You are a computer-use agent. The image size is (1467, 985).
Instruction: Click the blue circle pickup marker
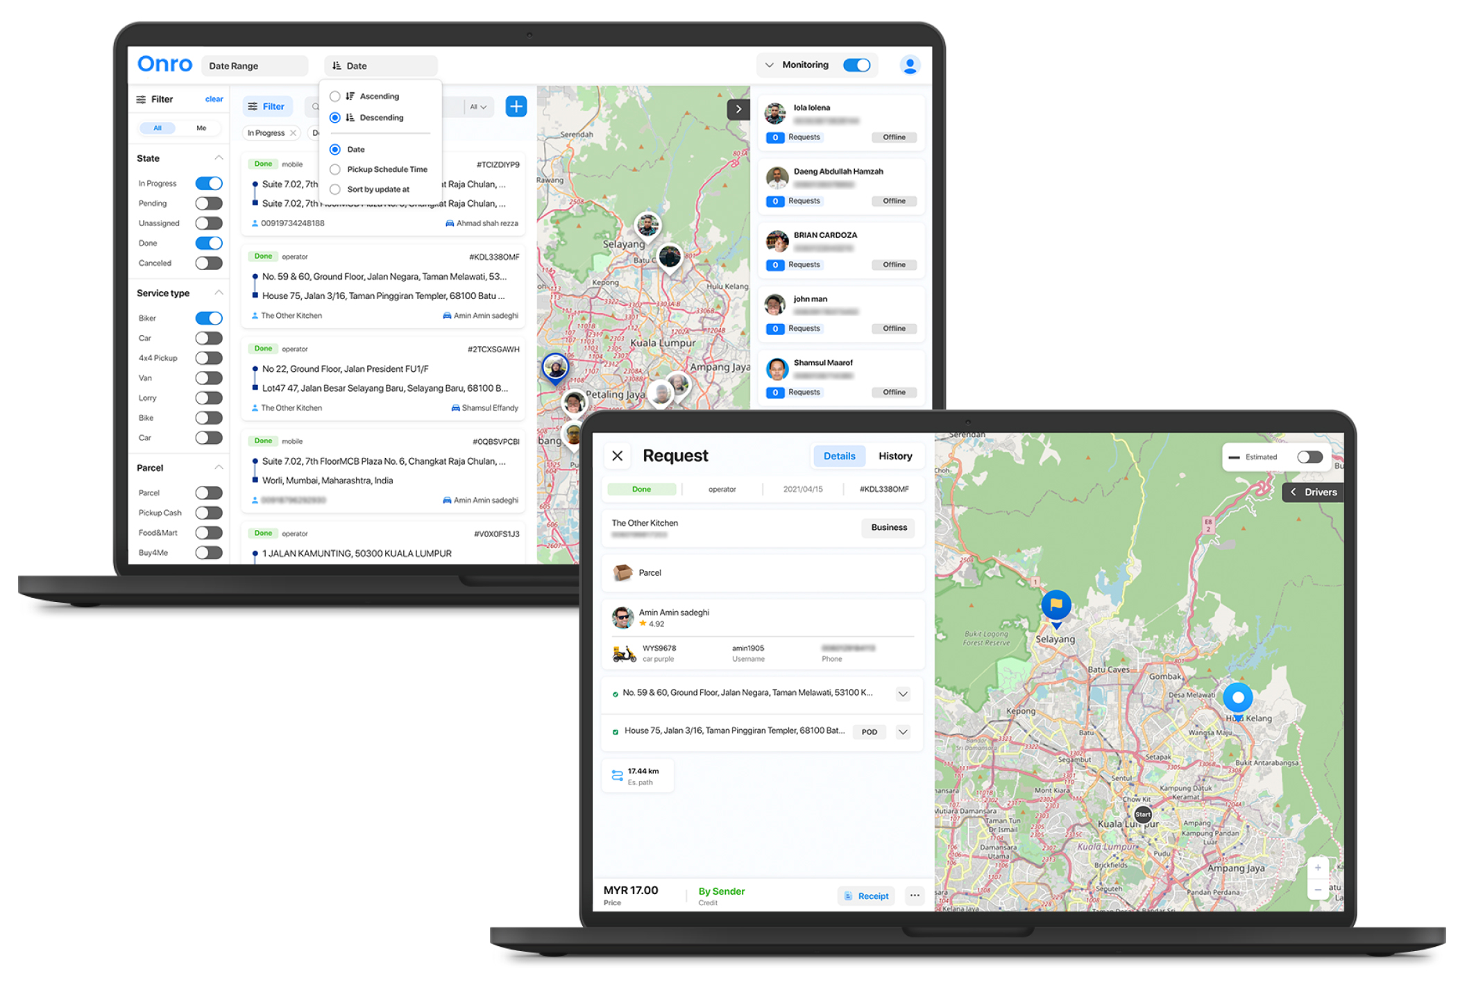pos(1237,698)
